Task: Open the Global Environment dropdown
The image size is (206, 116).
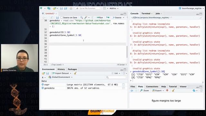Action: tap(61, 77)
